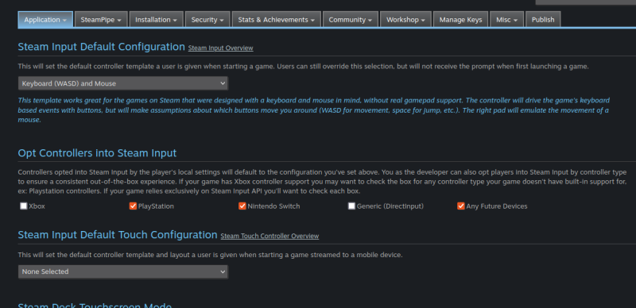This screenshot has height=308, width=636.
Task: Expand the Stats & Achievements tab
Action: coord(277,20)
